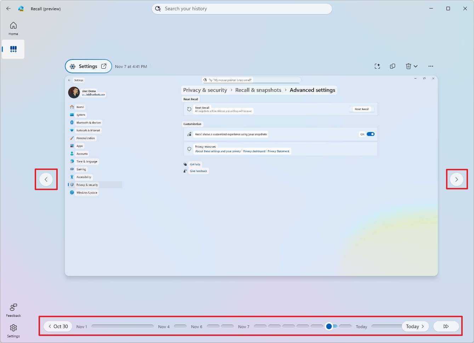The image size is (474, 343).
Task: Go to the previous snapshot with the left arrow
Action: 46,179
